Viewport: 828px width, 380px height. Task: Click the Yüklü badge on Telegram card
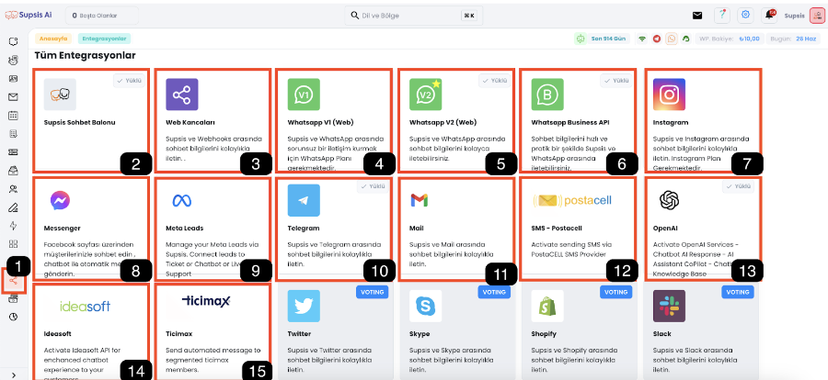click(x=373, y=186)
